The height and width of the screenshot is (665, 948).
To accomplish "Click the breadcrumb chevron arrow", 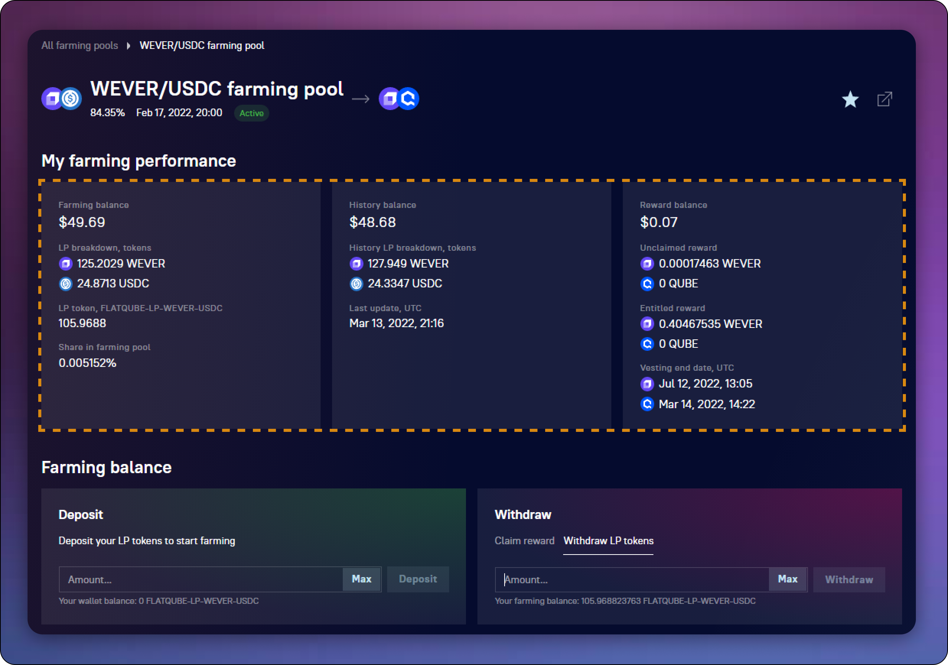I will tap(129, 46).
